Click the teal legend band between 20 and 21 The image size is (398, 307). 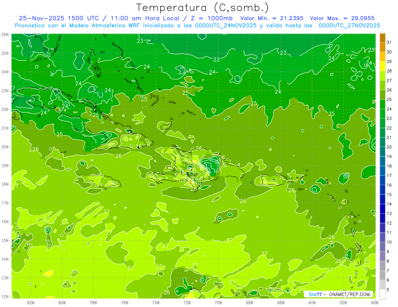tap(382, 142)
